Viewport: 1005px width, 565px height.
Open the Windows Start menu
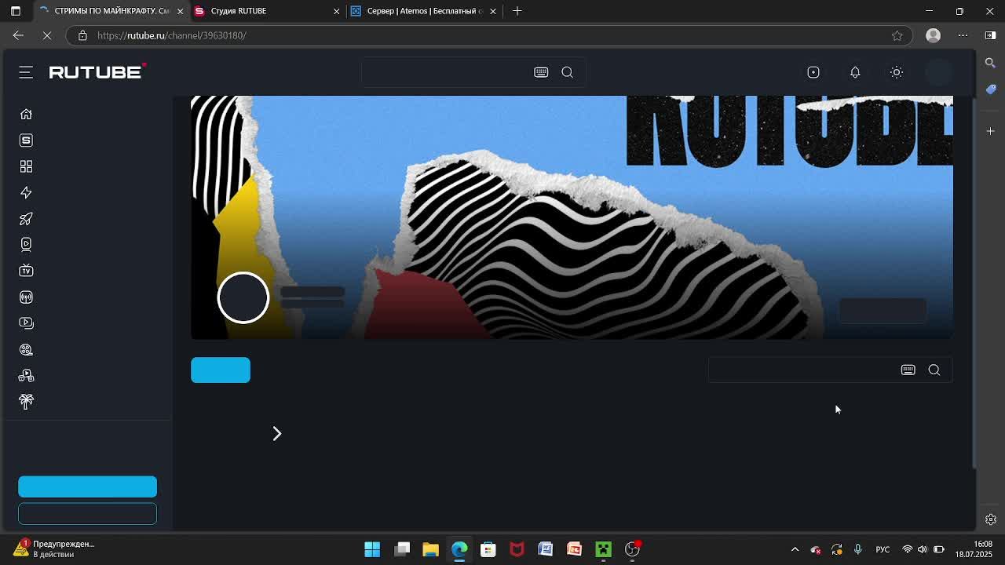click(x=372, y=549)
